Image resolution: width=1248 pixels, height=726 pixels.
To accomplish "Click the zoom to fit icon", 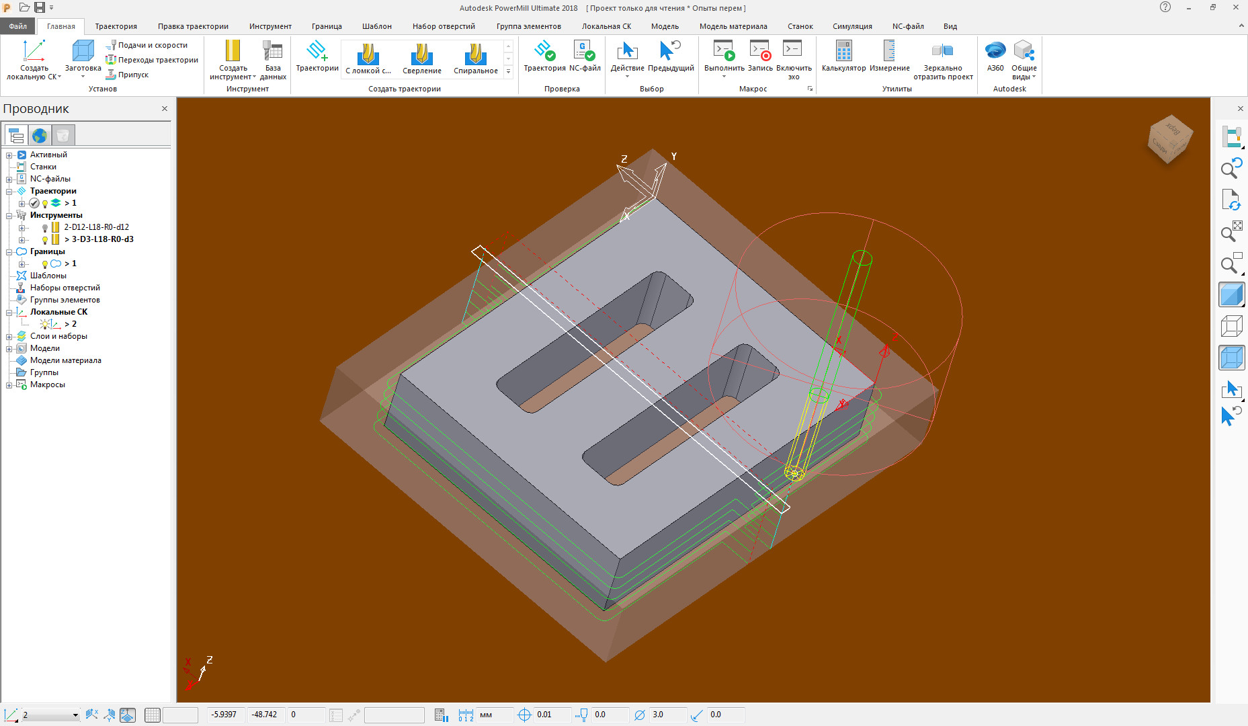I will click(x=1231, y=231).
